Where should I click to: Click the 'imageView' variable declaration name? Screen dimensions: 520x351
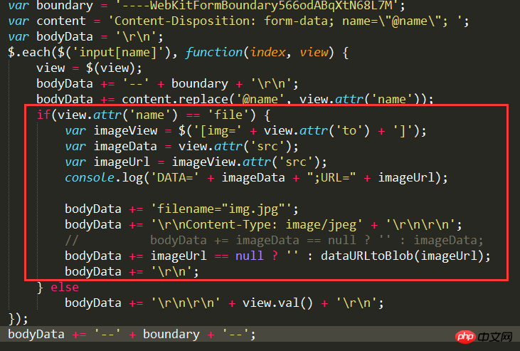[x=125, y=130]
